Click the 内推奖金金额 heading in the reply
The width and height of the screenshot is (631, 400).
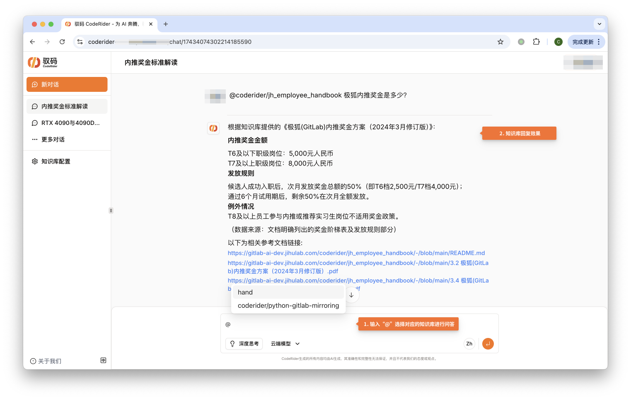(248, 140)
